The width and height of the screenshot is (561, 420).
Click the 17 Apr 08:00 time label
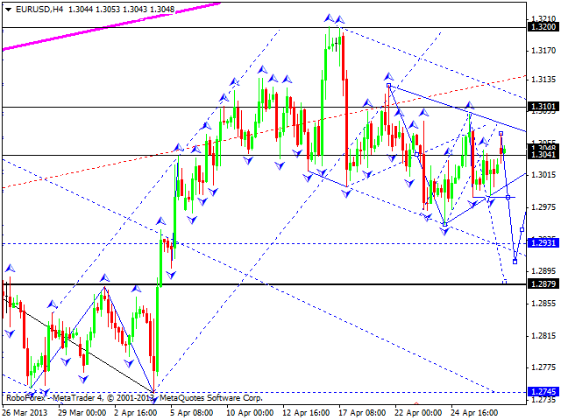pyautogui.click(x=362, y=412)
